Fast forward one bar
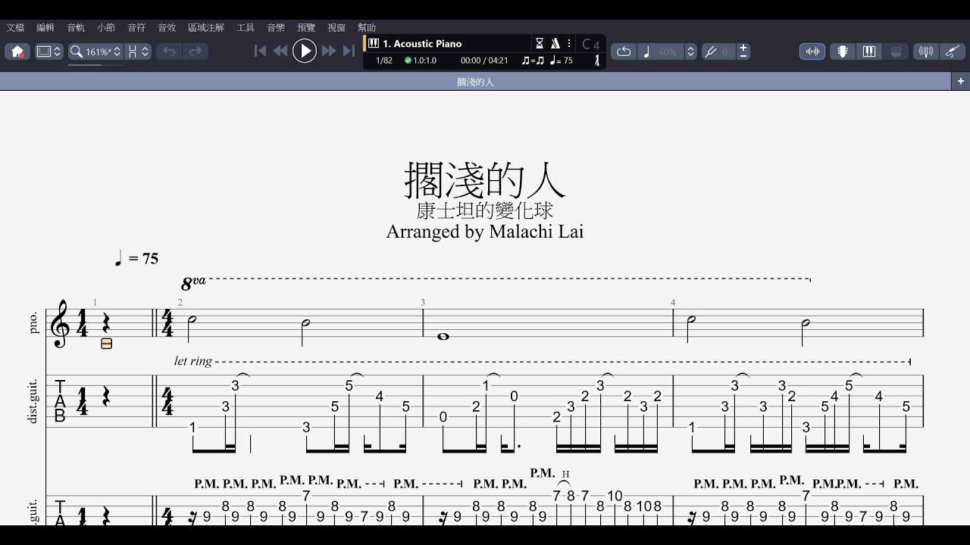 (329, 51)
